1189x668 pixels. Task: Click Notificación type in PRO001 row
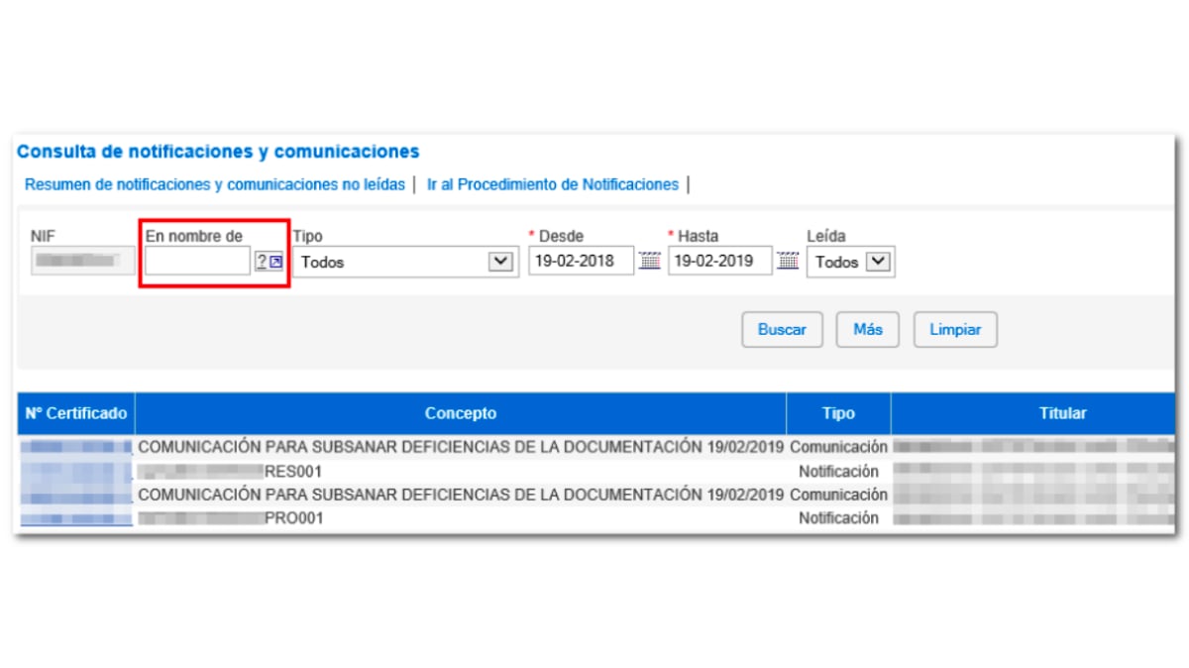pos(839,517)
